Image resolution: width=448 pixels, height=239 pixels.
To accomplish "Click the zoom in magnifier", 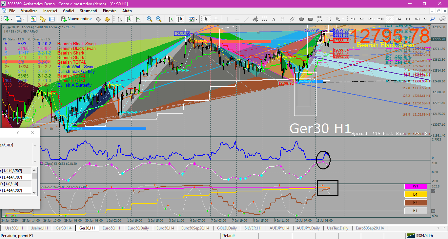I will 150,19.
